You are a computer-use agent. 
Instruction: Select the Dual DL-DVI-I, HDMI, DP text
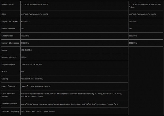(31, 64)
